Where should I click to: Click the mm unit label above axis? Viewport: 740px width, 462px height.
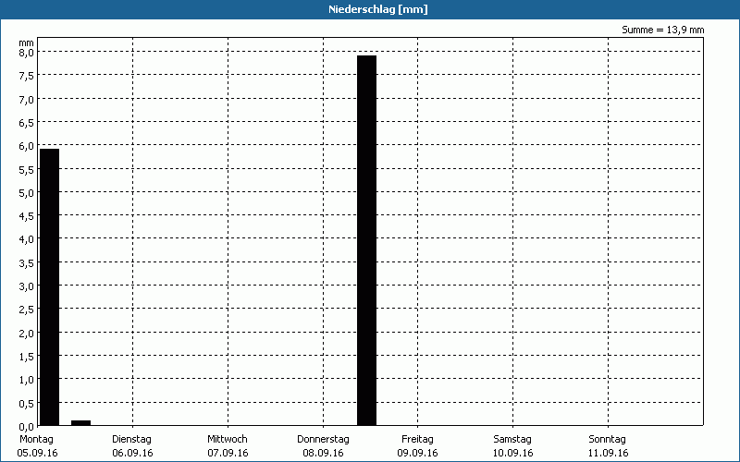[27, 43]
